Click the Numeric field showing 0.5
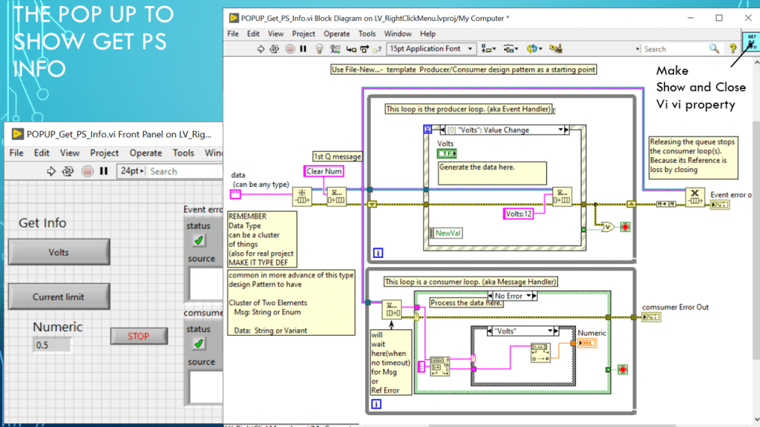760x427 pixels. [x=52, y=345]
